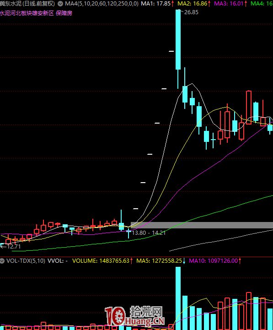This screenshot has width=273, height=330.
Task: Select the tall cyan candlestick peaking at 26.85
Action: coord(178,39)
